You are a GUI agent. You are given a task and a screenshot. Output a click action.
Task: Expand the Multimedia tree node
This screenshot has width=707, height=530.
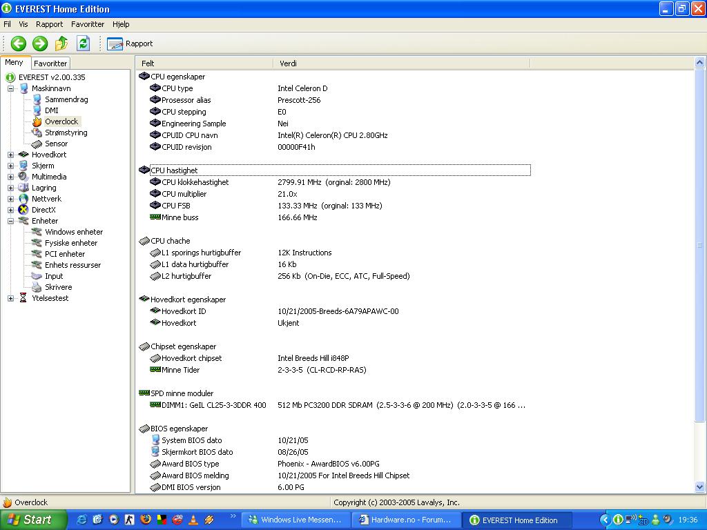[10, 177]
